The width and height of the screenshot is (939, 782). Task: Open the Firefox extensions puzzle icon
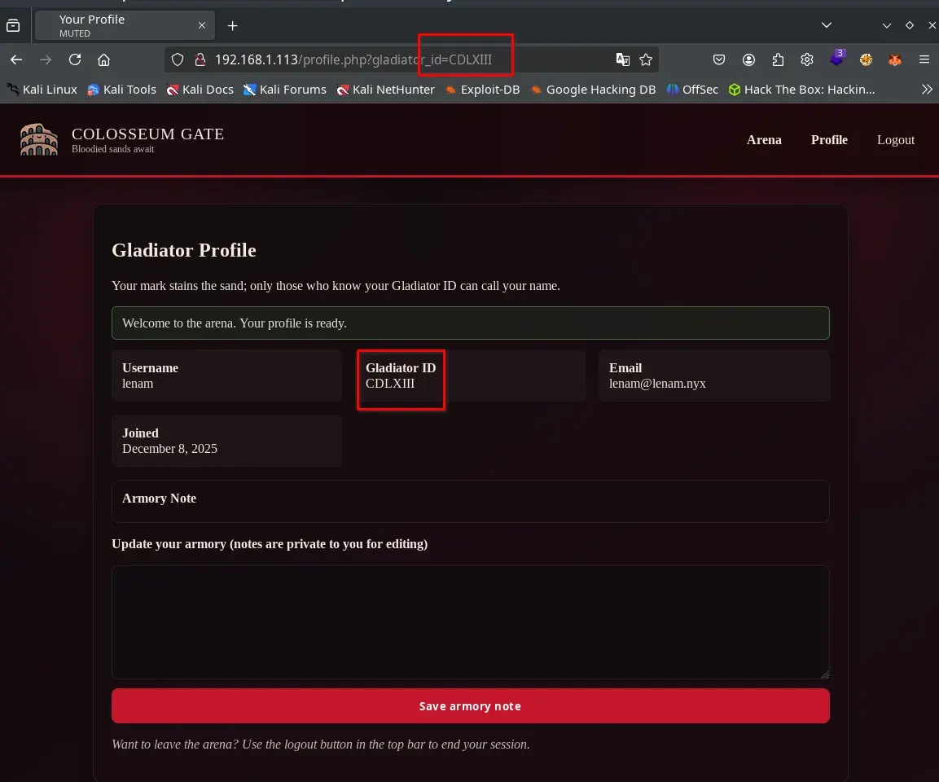coord(778,59)
